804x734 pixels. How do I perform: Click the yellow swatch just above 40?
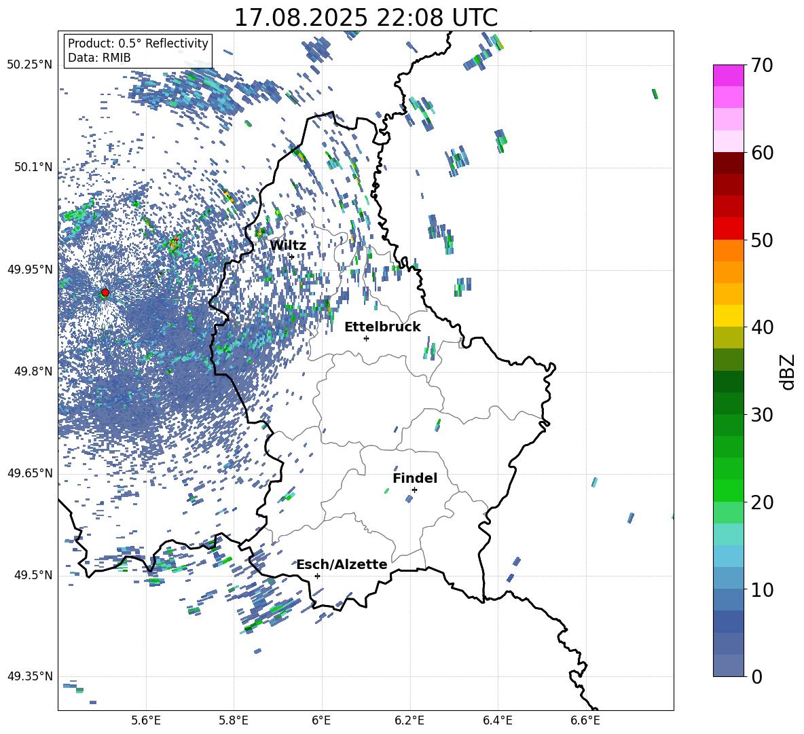[x=728, y=316]
